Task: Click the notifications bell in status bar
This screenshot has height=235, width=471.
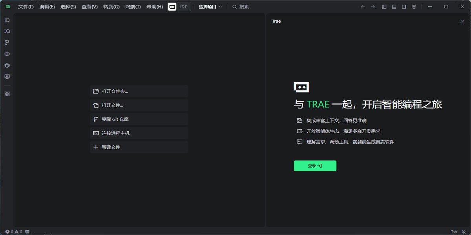Action: (464, 232)
